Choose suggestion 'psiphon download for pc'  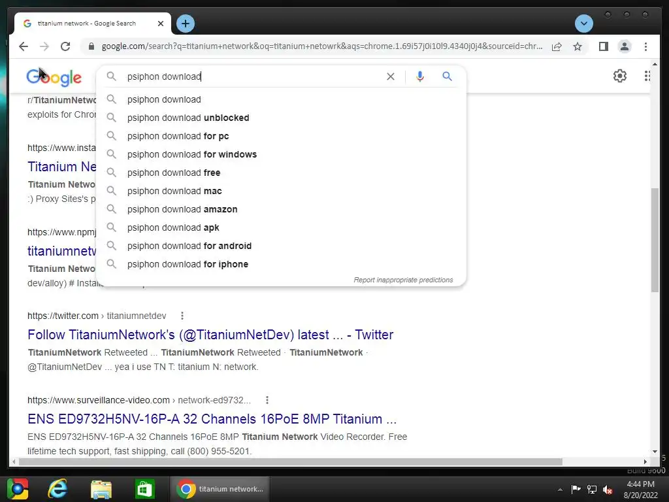[282, 136]
